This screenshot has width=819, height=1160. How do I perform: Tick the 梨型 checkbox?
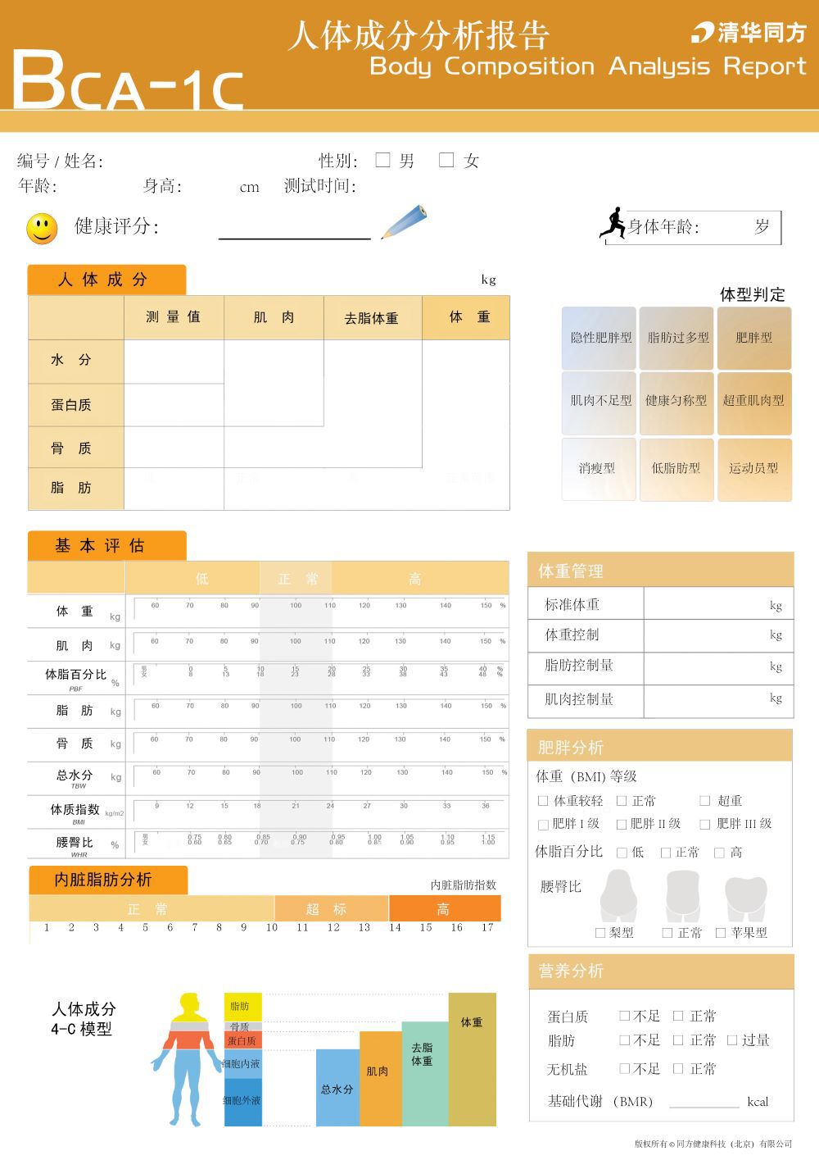pos(600,933)
